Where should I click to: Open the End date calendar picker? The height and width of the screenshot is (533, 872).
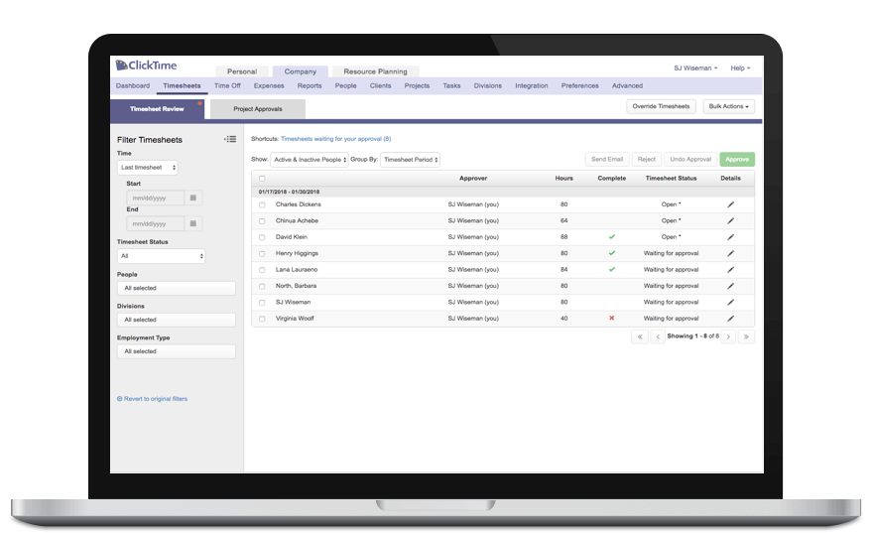[x=192, y=225]
